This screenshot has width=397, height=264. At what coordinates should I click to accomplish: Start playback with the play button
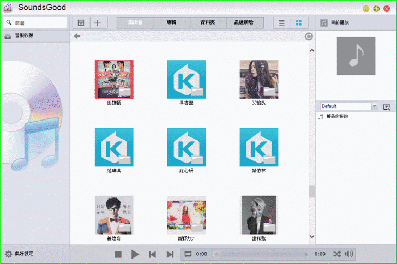pyautogui.click(x=135, y=254)
